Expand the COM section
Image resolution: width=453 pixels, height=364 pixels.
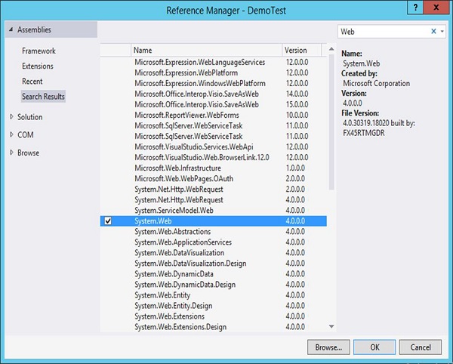click(x=11, y=135)
